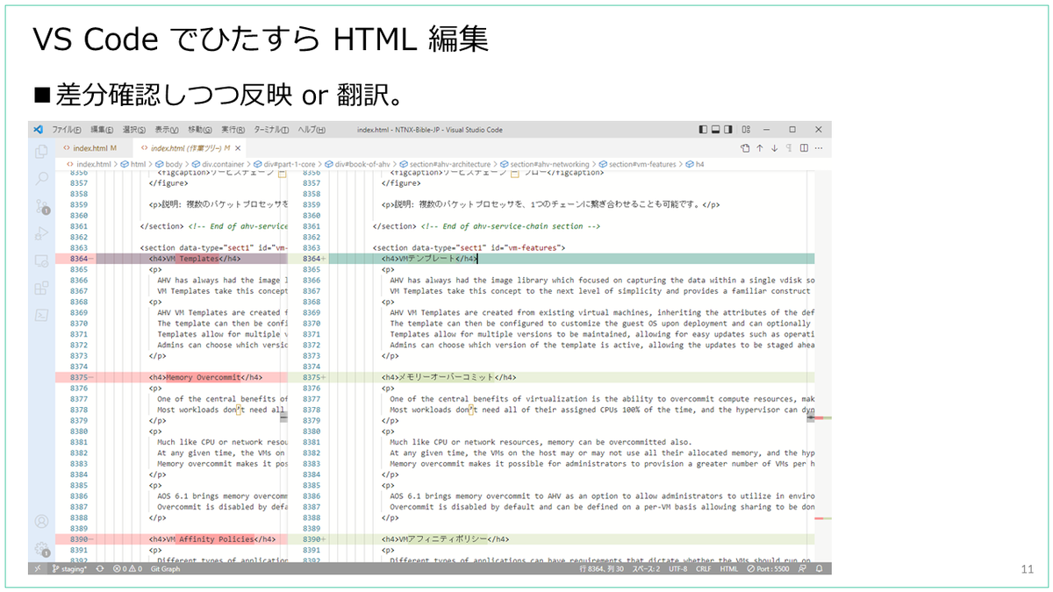Open the Remote Explorer view
This screenshot has width=1053, height=592.
pyautogui.click(x=40, y=261)
